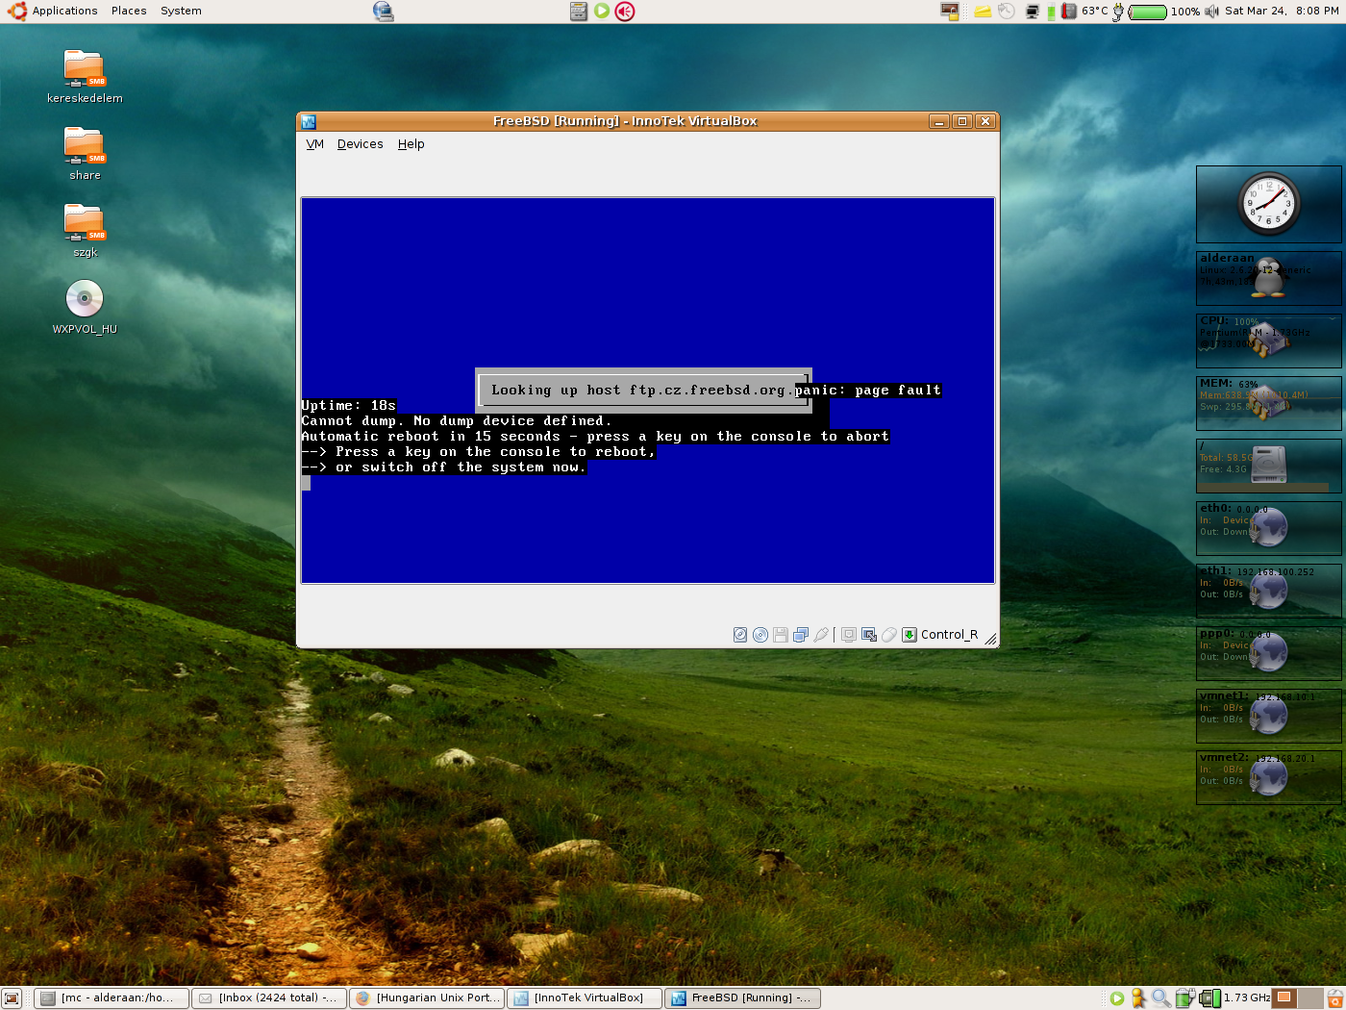This screenshot has height=1010, width=1346.
Task: Open the VM menu in VirtualBox
Action: coord(315,144)
